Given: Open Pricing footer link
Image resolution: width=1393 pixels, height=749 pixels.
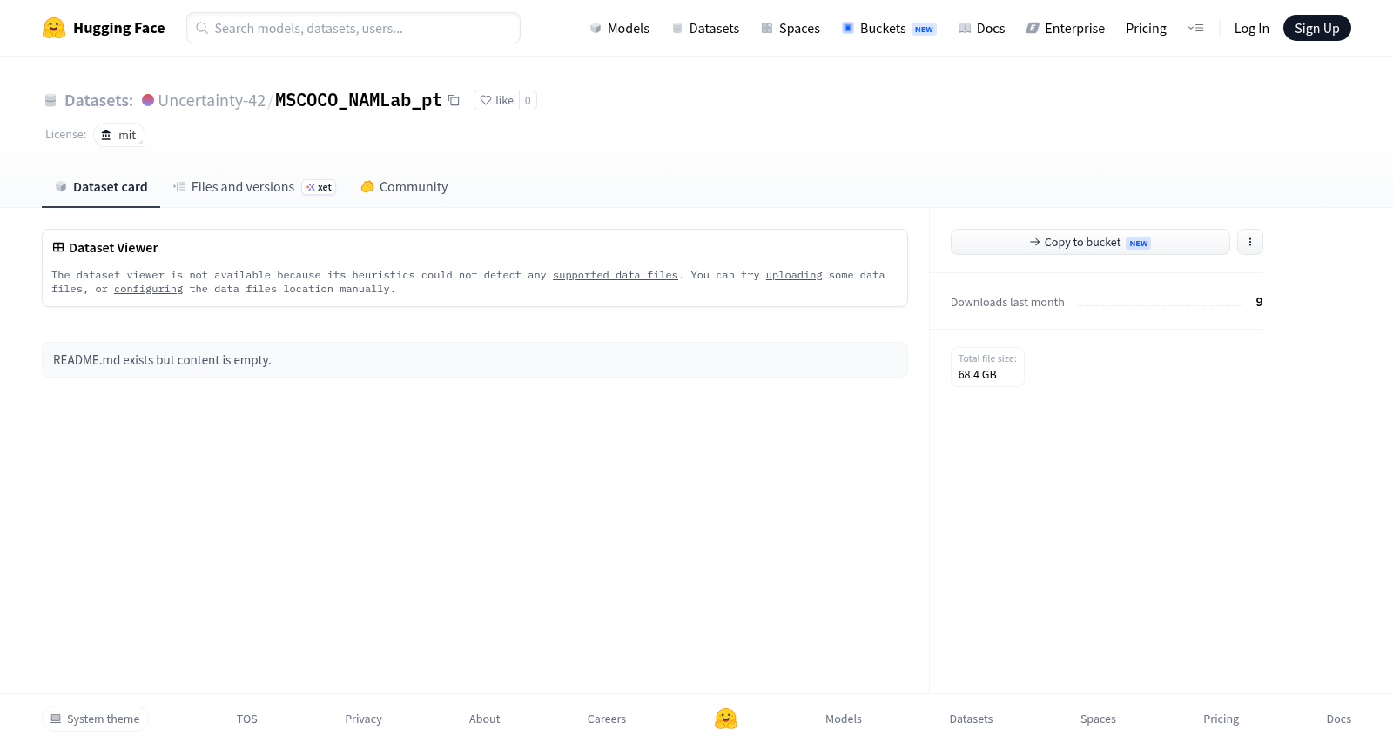Looking at the screenshot, I should (x=1221, y=719).
